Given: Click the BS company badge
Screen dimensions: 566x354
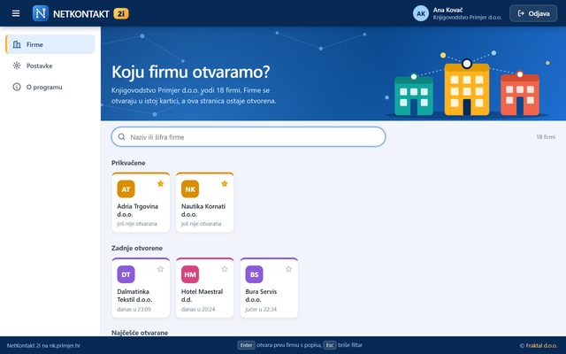Looking at the screenshot, I should point(254,274).
